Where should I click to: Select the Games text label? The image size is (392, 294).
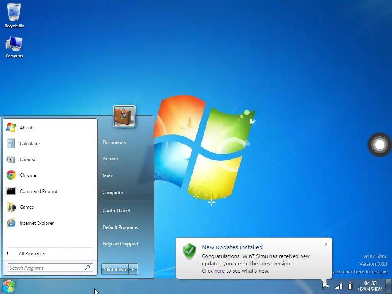pos(27,207)
